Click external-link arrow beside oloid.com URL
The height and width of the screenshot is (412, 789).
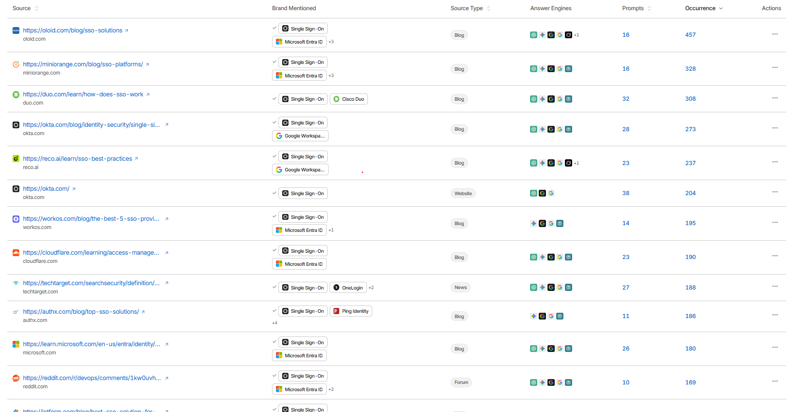click(127, 31)
